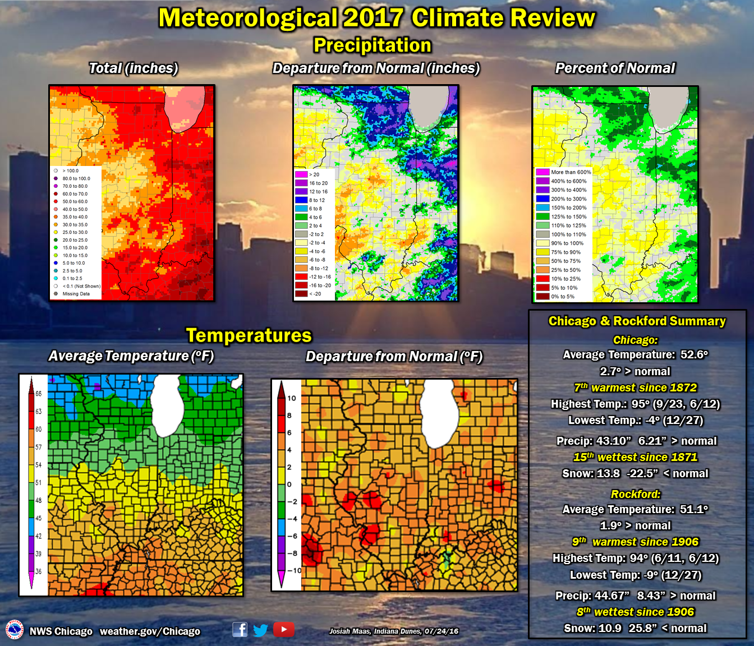This screenshot has width=754, height=646.
Task: Click the Facebook icon
Action: coord(240,630)
